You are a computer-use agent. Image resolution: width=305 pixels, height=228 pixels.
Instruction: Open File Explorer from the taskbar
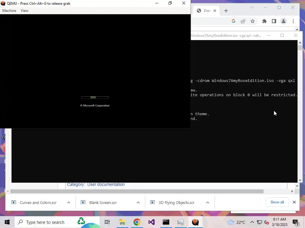[122, 222]
